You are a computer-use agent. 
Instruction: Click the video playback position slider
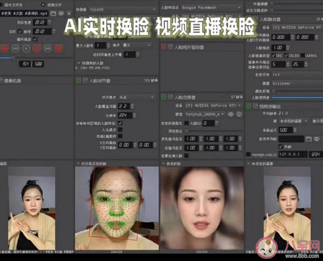click(x=36, y=58)
